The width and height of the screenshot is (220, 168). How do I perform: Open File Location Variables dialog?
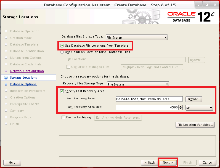coord(195,125)
